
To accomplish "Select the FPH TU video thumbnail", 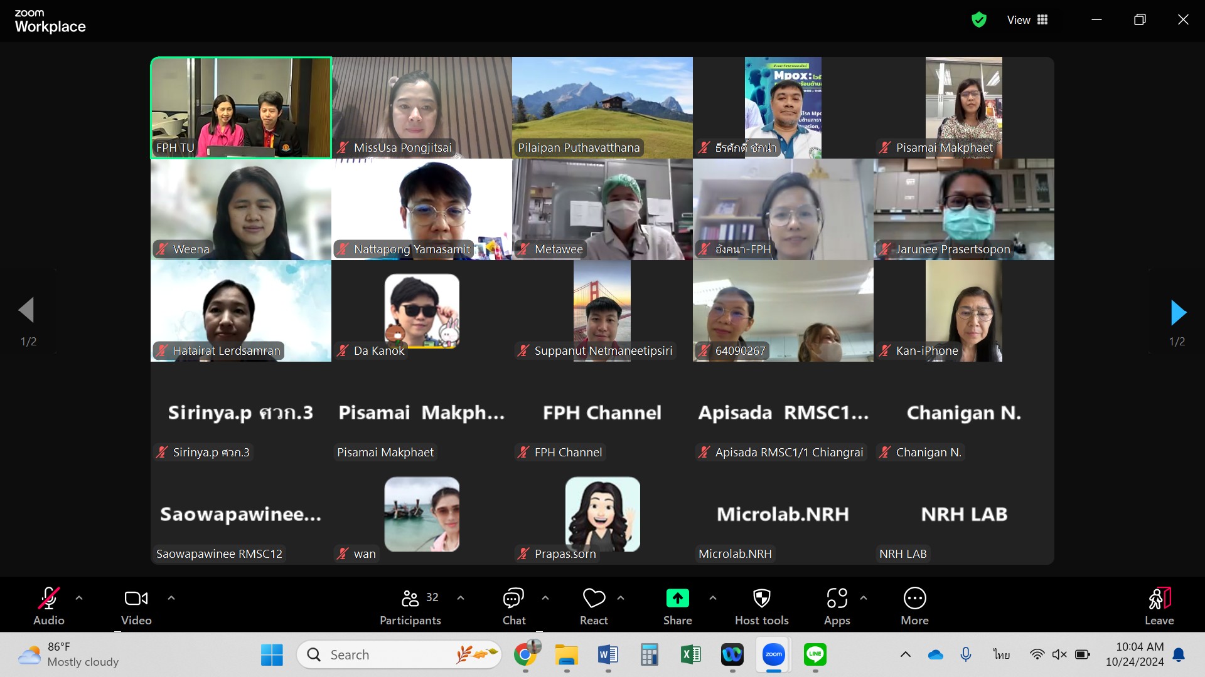I will pos(241,107).
